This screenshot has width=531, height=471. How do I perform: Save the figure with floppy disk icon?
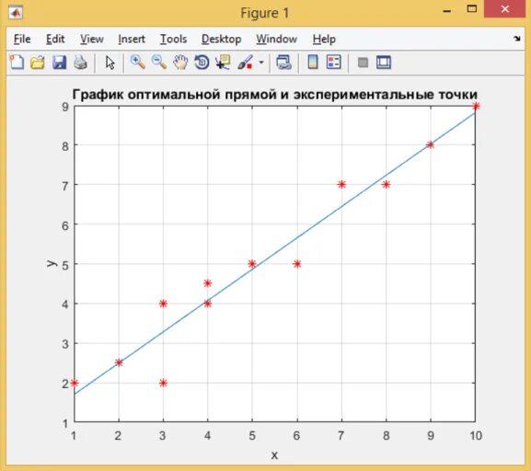[59, 63]
